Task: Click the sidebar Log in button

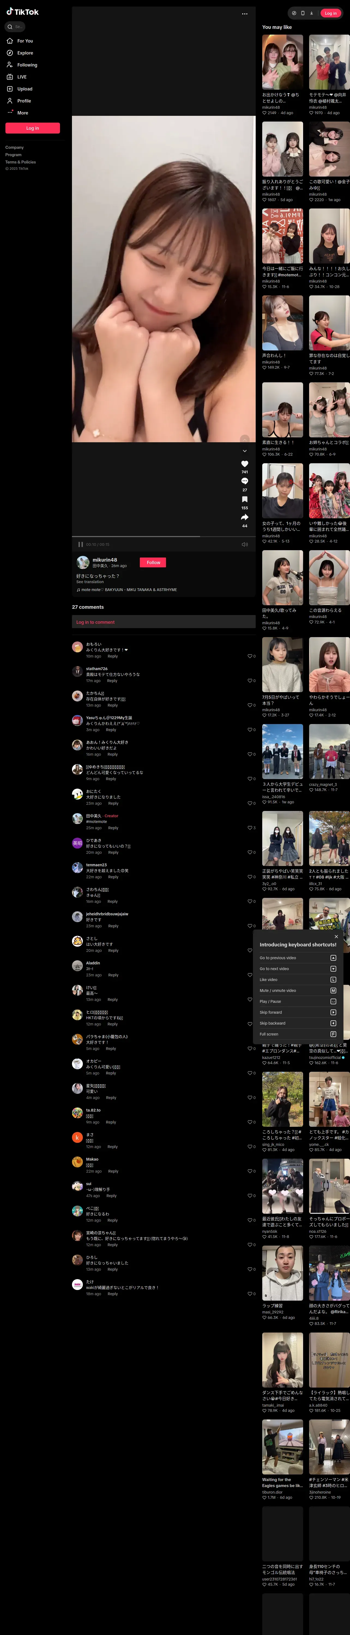Action: [32, 128]
